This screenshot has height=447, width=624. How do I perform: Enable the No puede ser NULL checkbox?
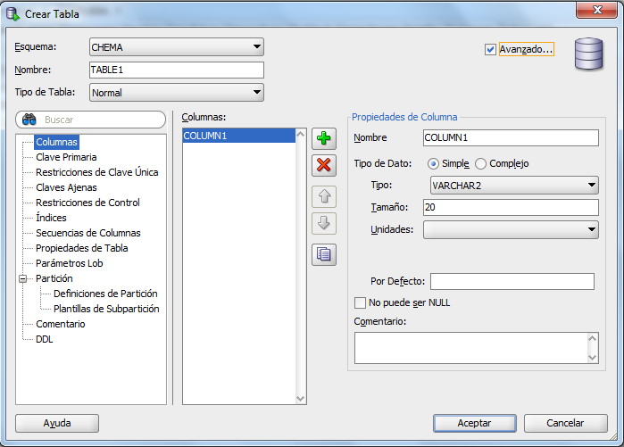[360, 302]
